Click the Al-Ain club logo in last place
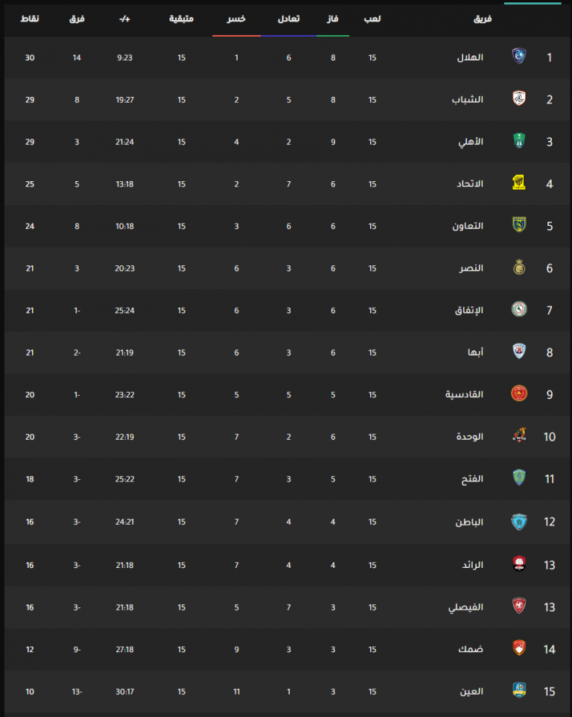The width and height of the screenshot is (572, 717). (x=519, y=690)
